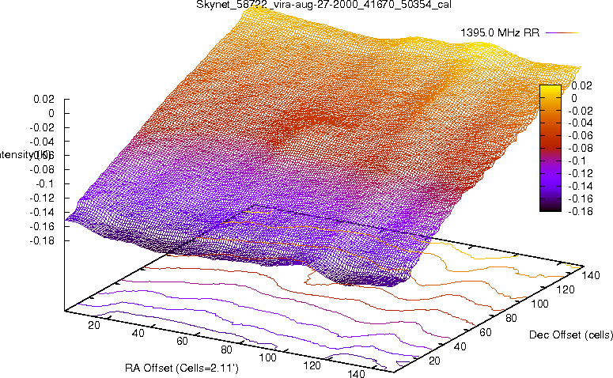Select the '-0.18' label on the color bar
Screen dimensions: 613x378
(x=580, y=211)
